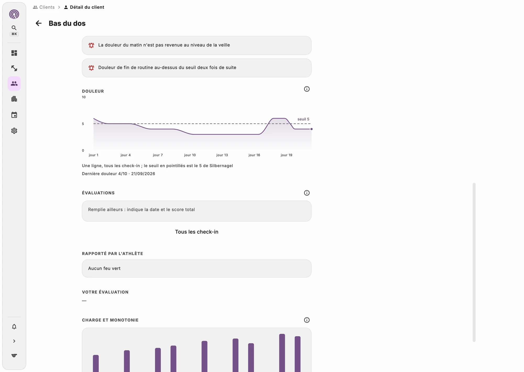Click the Rapporté par l'athlète heading
Viewport: 524px width, 372px height.
click(112, 253)
